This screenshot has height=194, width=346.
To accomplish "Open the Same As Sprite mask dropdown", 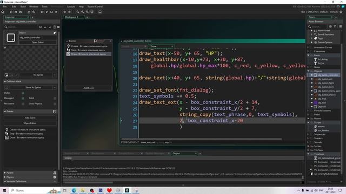I will point(55,87).
